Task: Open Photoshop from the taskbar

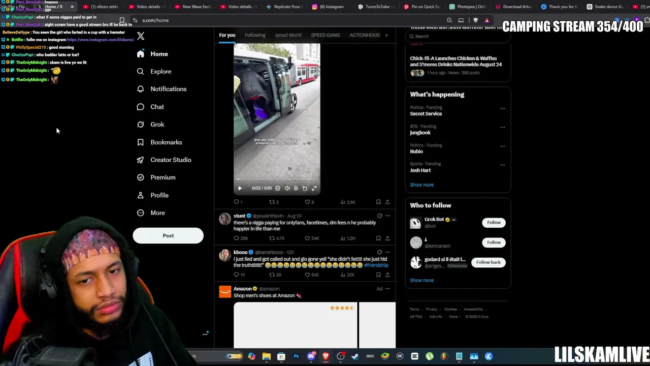Action: 296,356
